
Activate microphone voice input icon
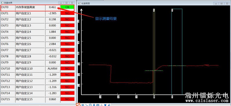[94, 105]
